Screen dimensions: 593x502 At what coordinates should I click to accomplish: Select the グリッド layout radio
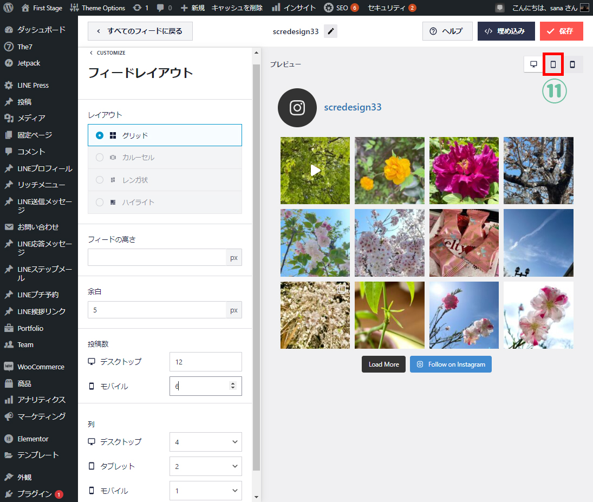100,135
